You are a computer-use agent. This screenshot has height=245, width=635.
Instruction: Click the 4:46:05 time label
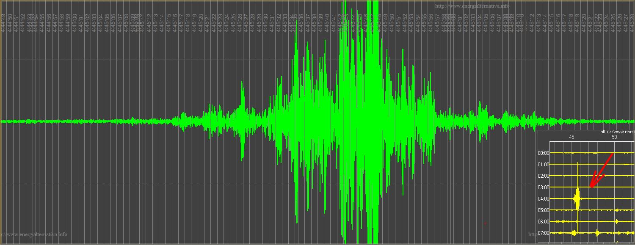point(486,23)
